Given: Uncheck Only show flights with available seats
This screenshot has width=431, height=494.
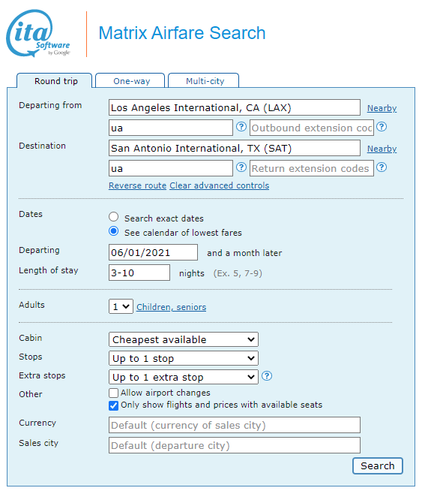Looking at the screenshot, I should 114,405.
